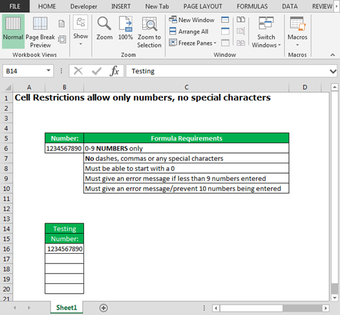Switch to the PAGE LAYOUT tab
The width and height of the screenshot is (340, 315).
point(203,6)
